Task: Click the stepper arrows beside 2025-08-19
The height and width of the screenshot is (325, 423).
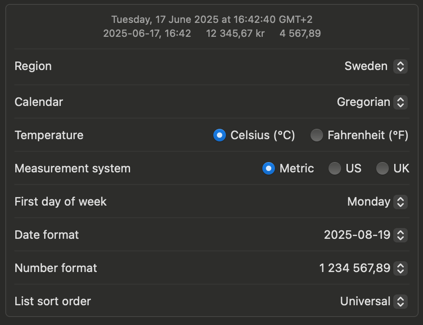Action: (x=400, y=235)
